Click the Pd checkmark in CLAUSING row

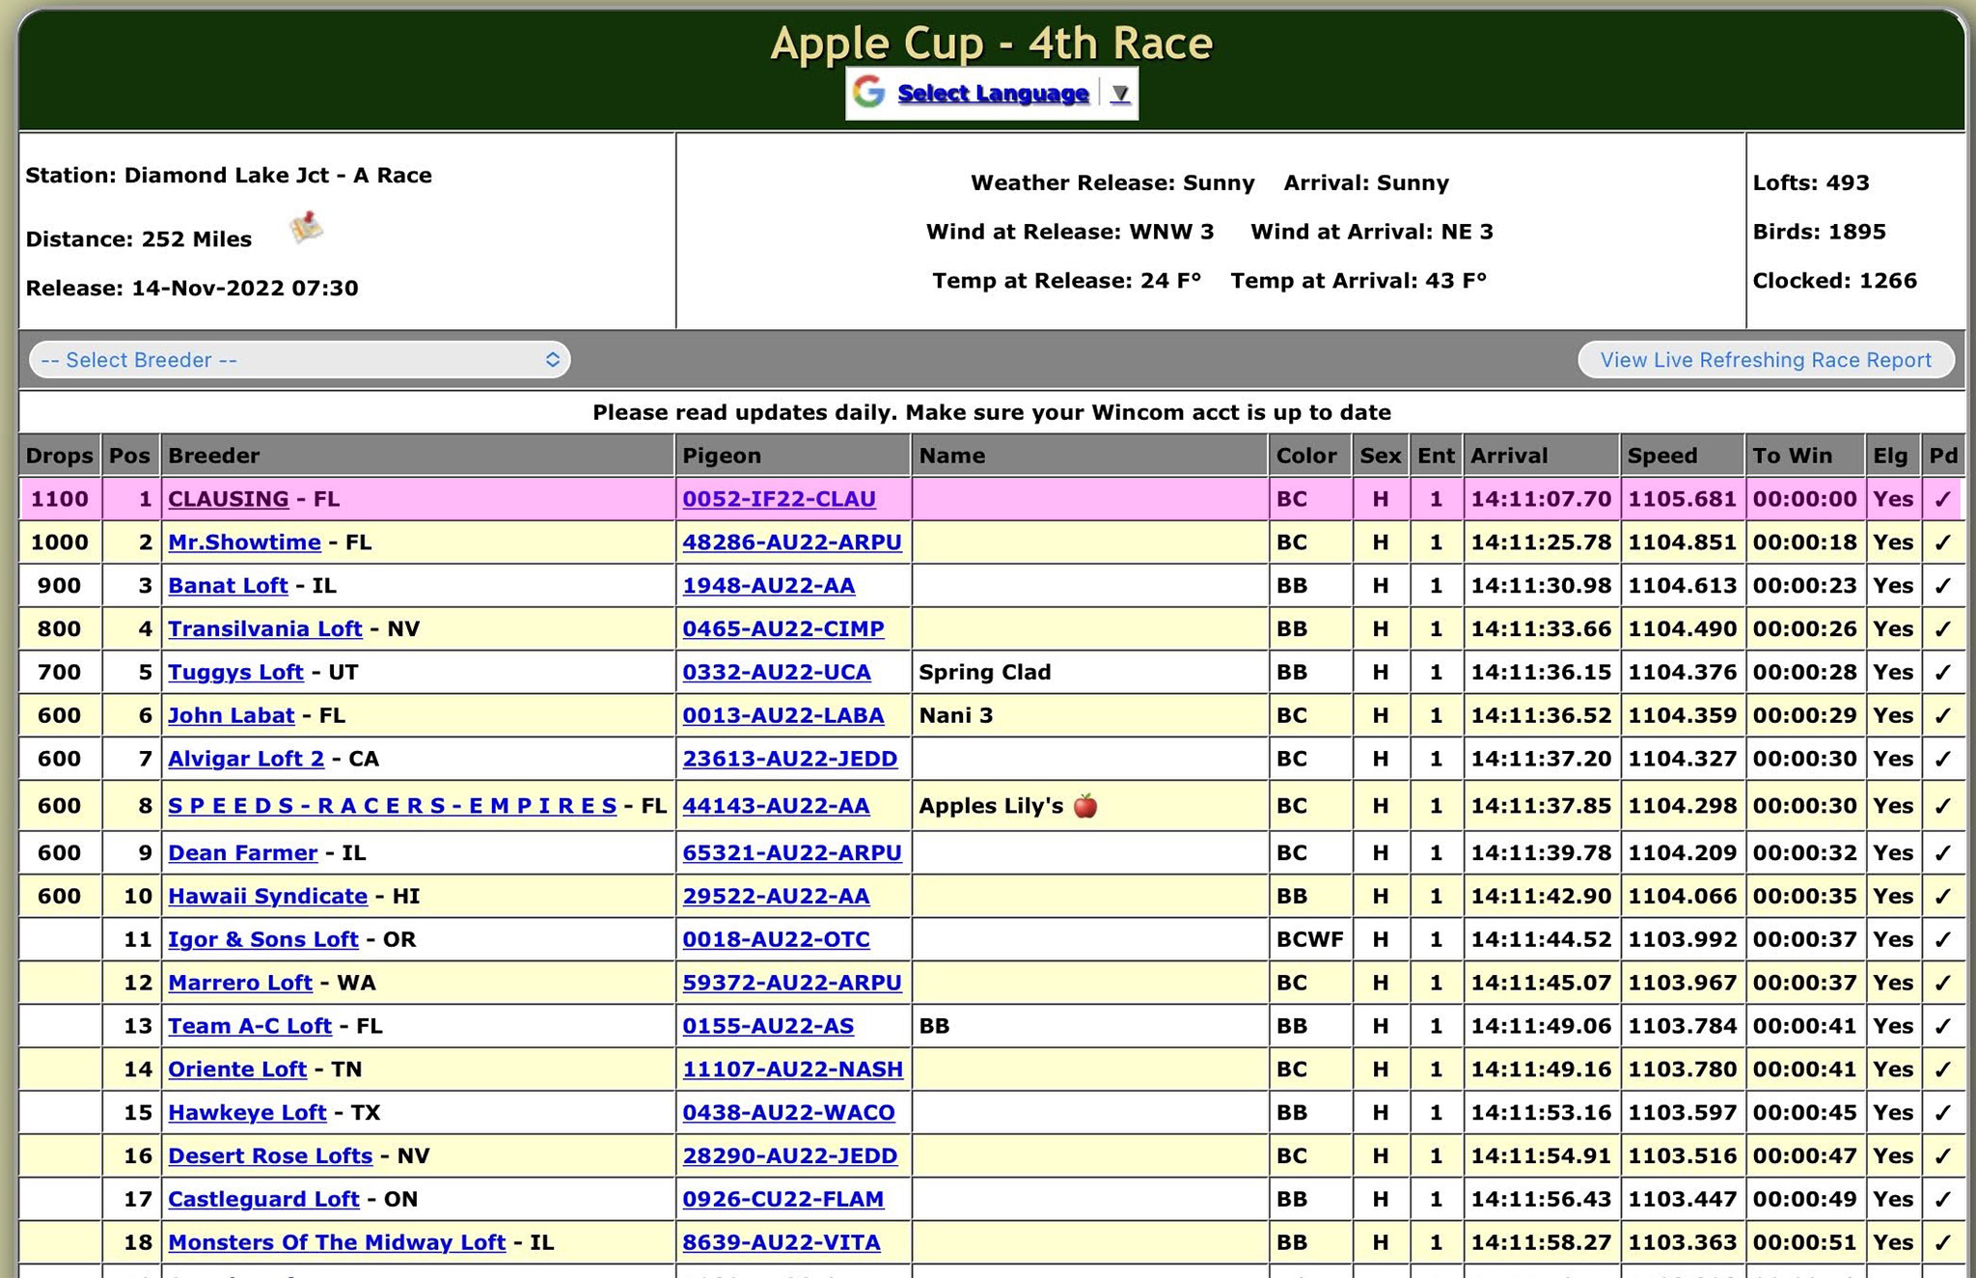[1942, 499]
